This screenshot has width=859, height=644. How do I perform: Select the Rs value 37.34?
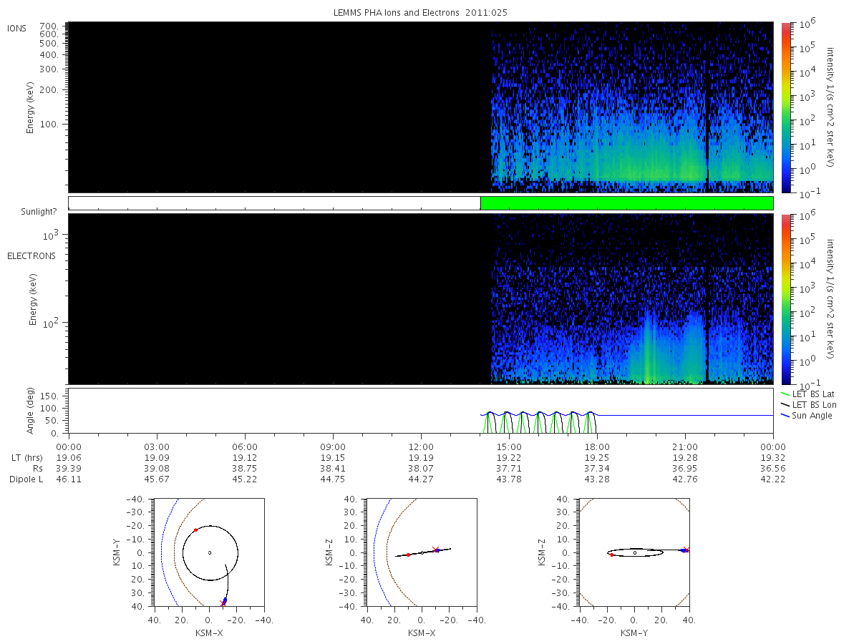click(597, 468)
